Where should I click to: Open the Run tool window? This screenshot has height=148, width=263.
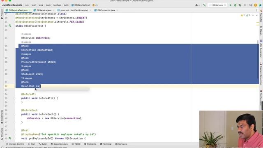point(32,144)
